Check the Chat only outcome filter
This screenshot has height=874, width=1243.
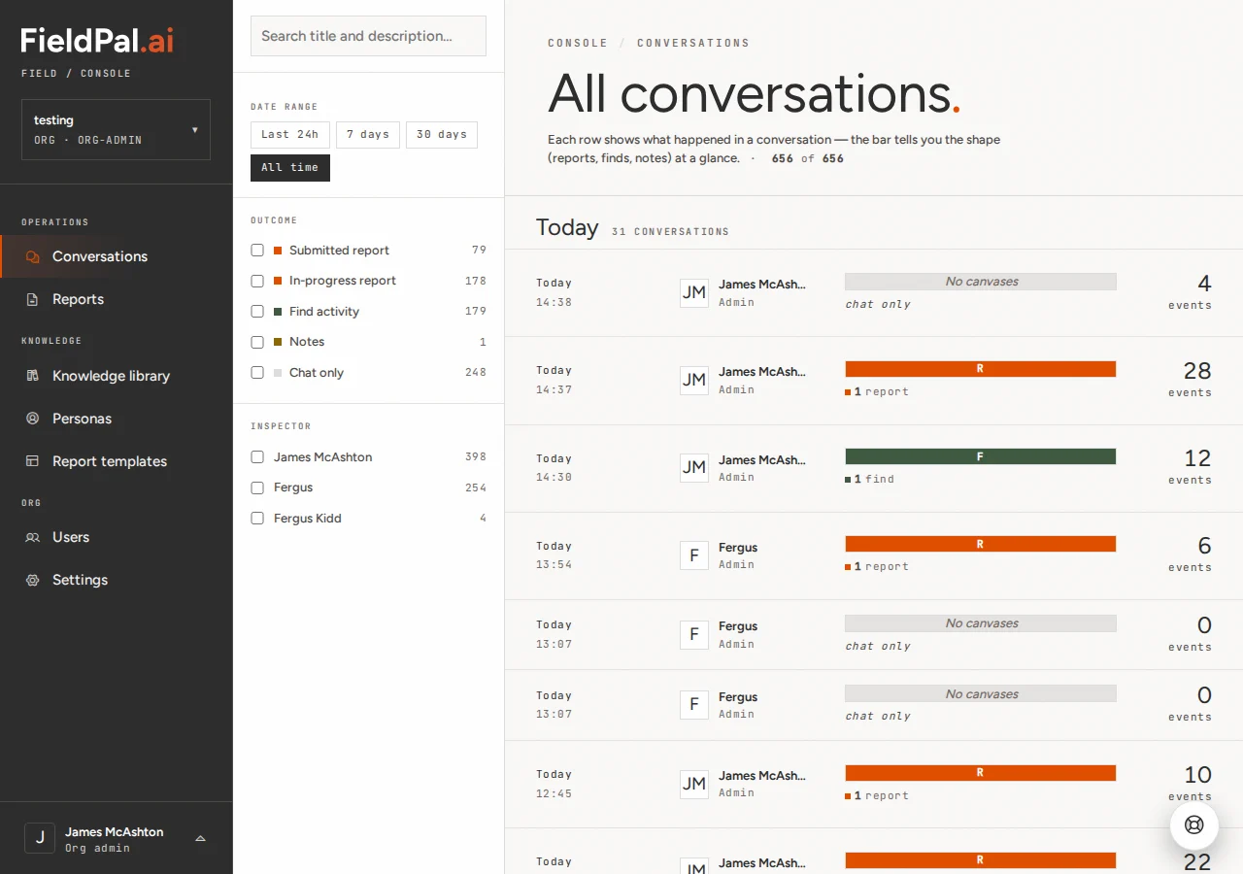coord(257,373)
